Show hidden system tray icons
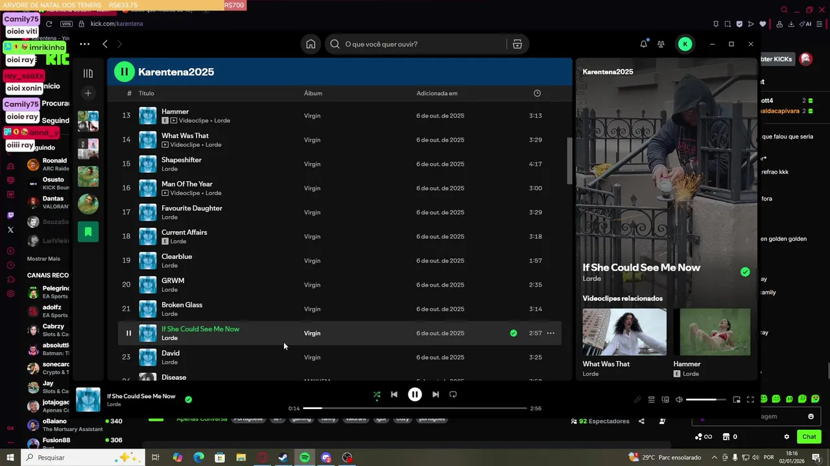The width and height of the screenshot is (830, 466). 715,458
